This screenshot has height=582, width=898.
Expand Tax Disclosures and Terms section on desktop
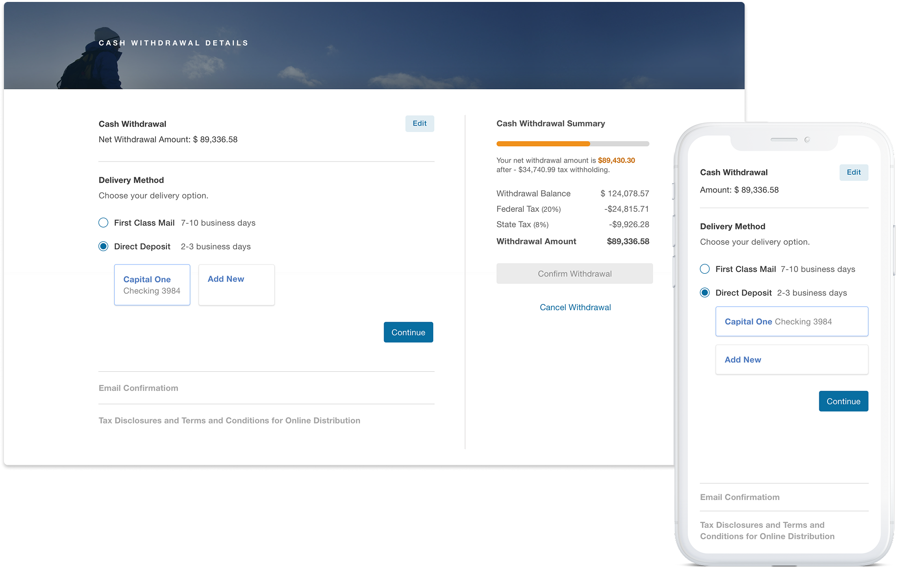[229, 420]
